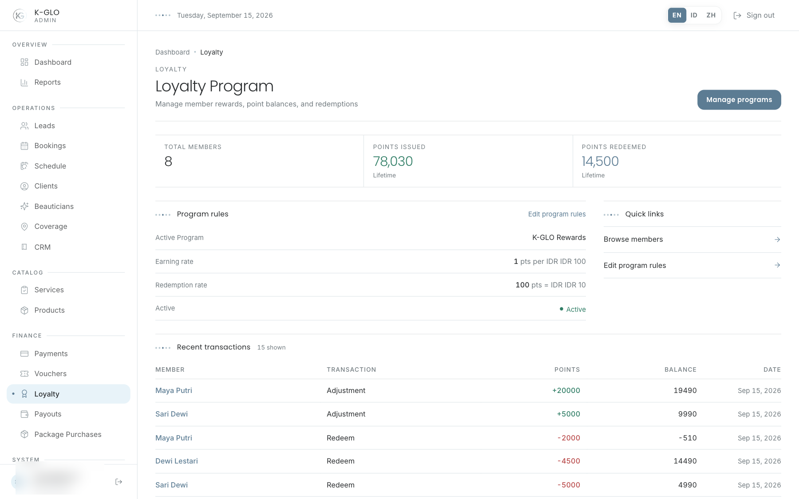799x499 pixels.
Task: Open Payouts under Finance
Action: 68,414
